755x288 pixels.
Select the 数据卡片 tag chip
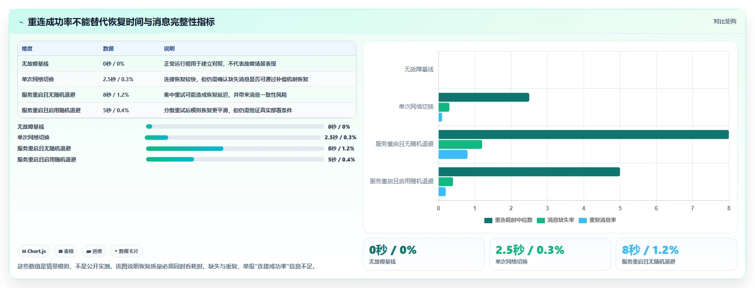126,251
